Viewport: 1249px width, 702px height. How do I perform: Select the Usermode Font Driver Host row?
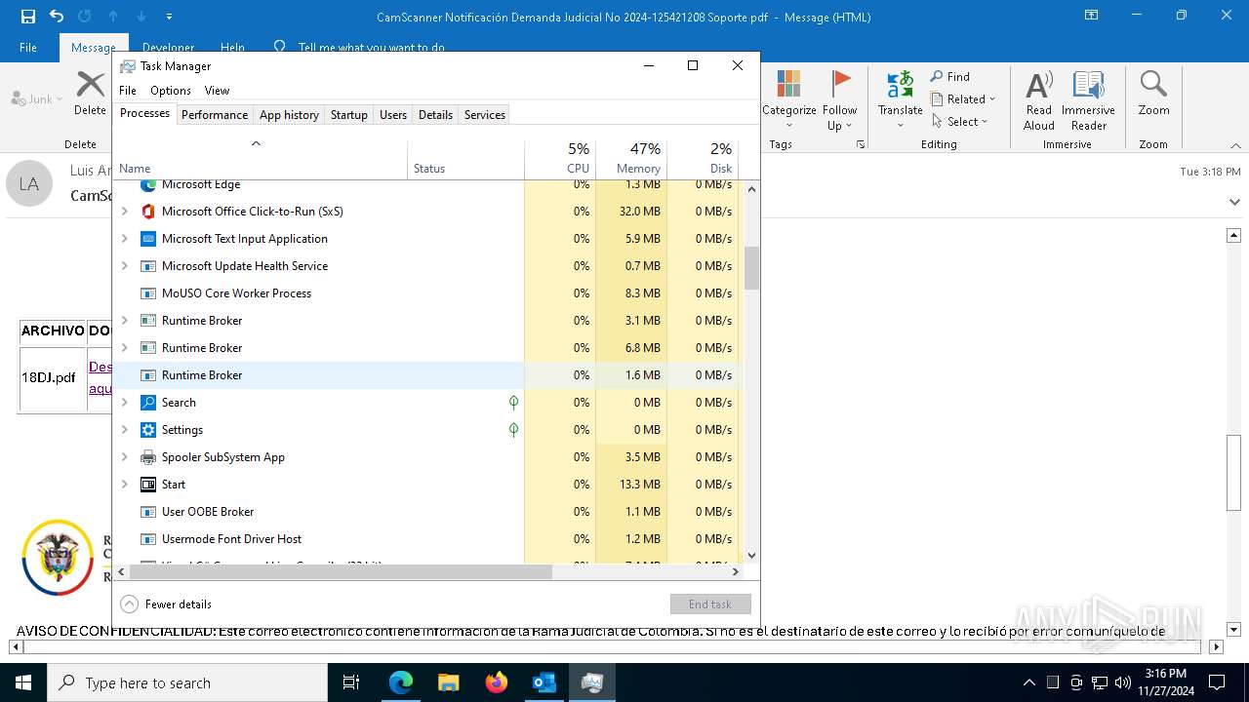pyautogui.click(x=426, y=539)
